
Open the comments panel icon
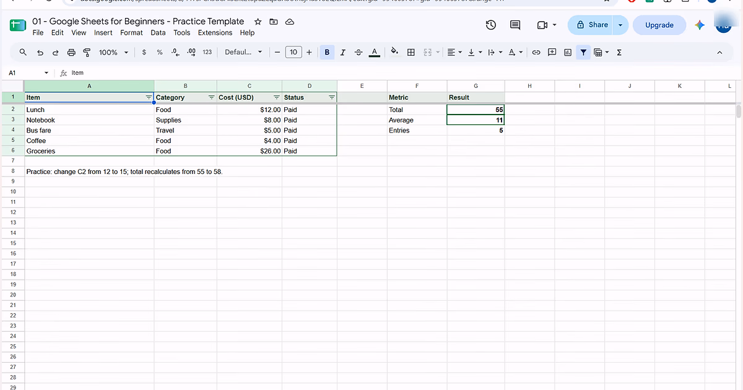click(x=515, y=25)
